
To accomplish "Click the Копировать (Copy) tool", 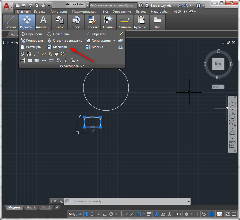I will (32, 41).
